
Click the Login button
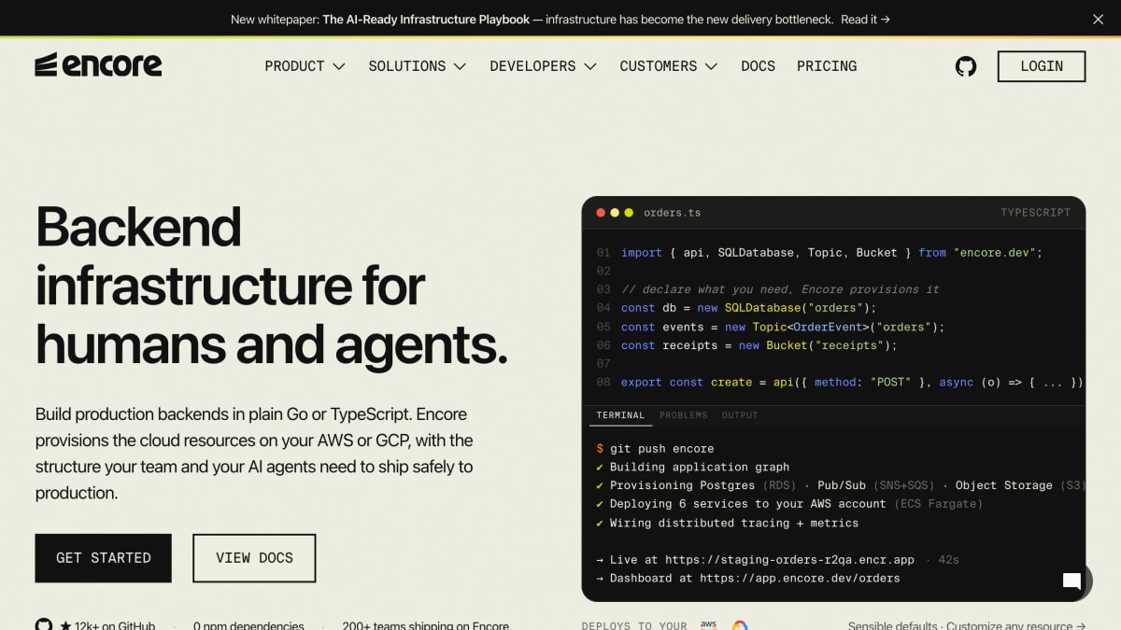[1042, 66]
